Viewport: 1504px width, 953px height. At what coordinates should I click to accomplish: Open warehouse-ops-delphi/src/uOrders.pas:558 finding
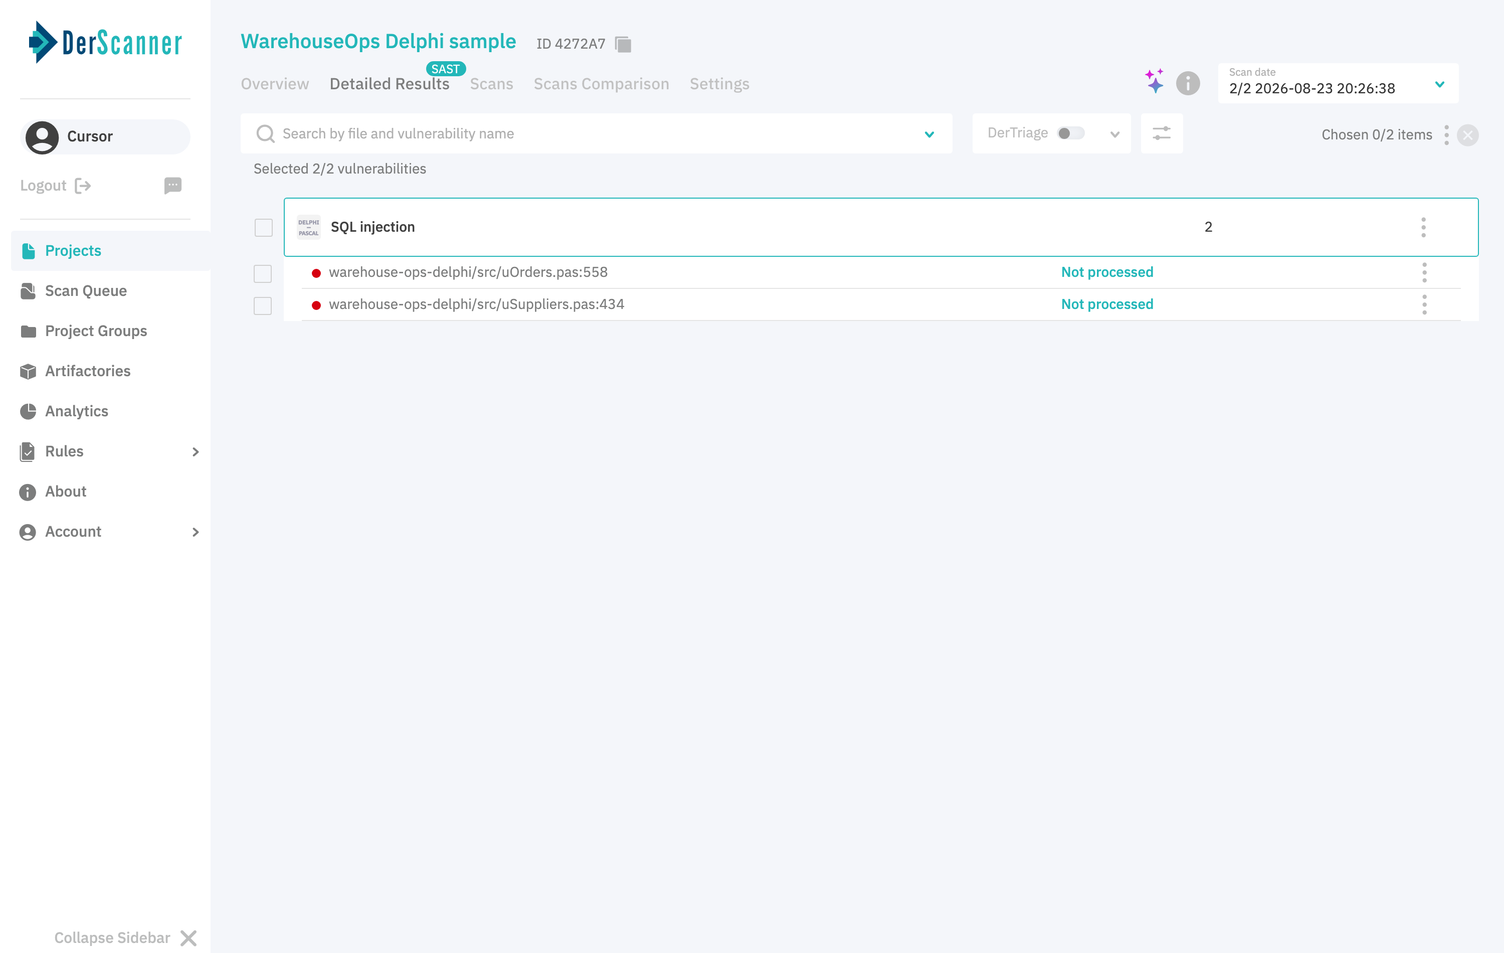[468, 272]
